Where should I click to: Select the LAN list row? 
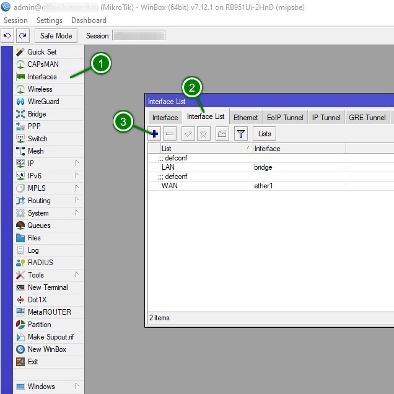271,167
